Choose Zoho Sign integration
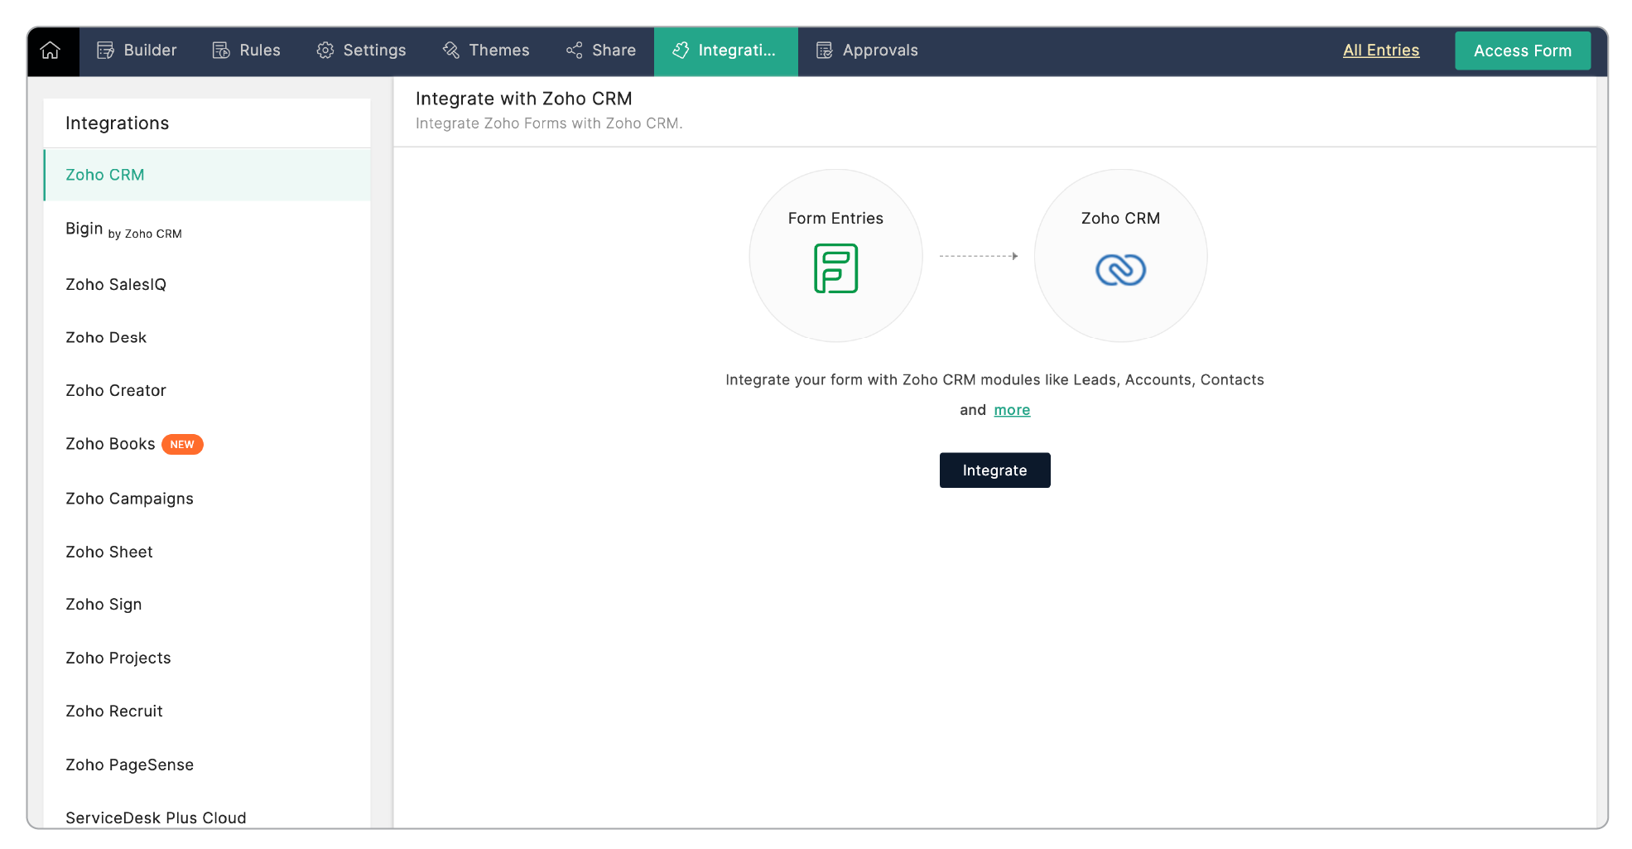This screenshot has height=849, width=1632. (207, 605)
